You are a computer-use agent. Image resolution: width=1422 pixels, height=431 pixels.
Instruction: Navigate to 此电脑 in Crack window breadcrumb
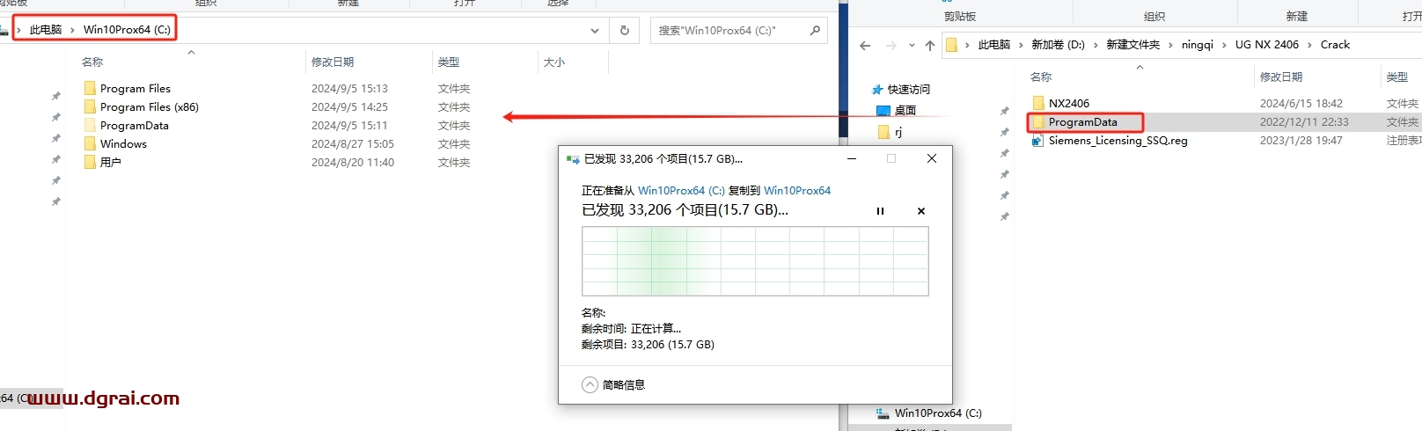click(994, 45)
